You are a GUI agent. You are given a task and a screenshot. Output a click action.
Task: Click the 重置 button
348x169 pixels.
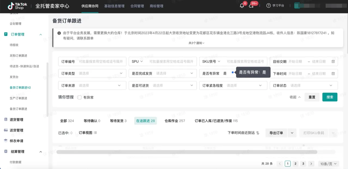point(312,97)
